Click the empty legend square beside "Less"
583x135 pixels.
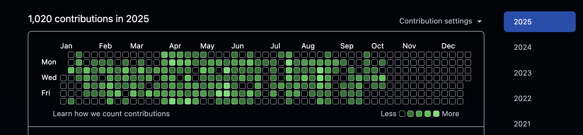coord(402,114)
